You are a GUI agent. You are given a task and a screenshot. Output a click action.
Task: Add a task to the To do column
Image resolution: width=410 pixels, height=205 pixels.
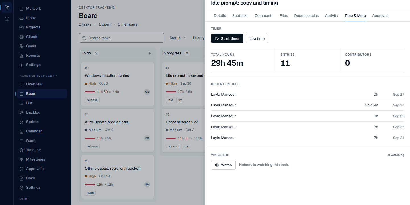click(x=150, y=53)
